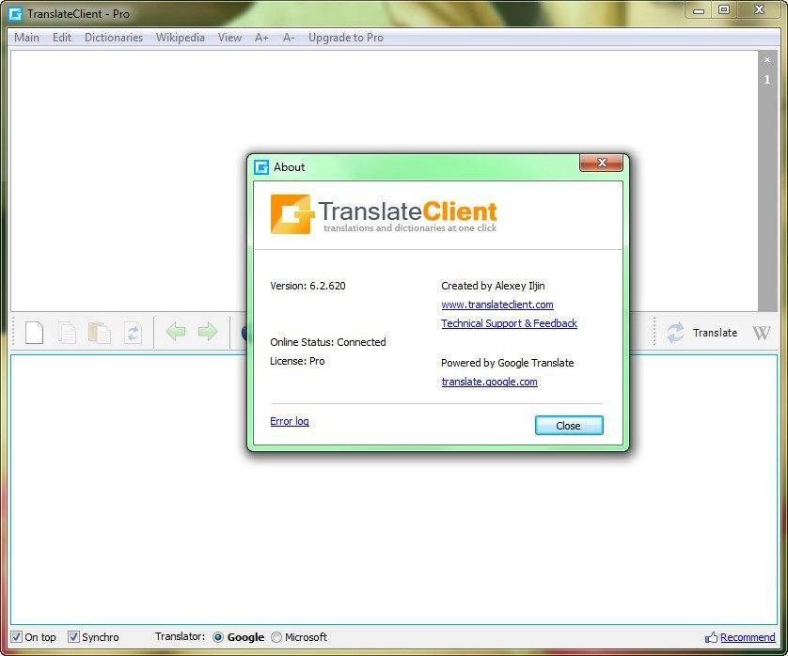Viewport: 788px width, 656px height.
Task: Click the Translate button label
Action: (715, 333)
